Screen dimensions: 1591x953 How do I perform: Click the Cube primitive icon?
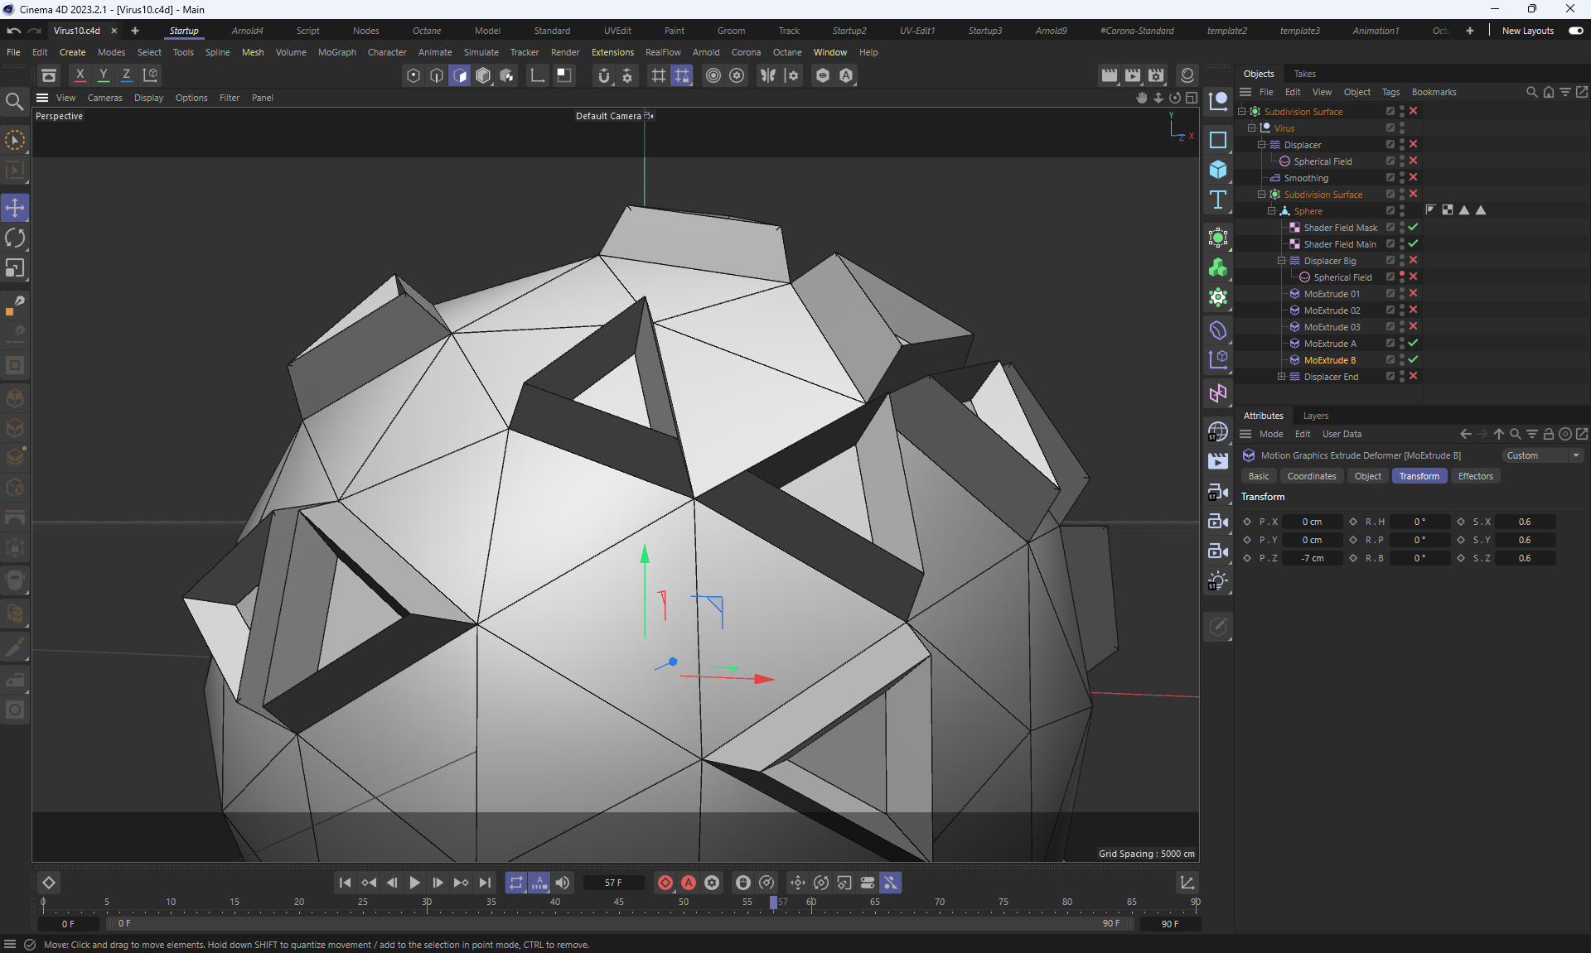pyautogui.click(x=1217, y=170)
